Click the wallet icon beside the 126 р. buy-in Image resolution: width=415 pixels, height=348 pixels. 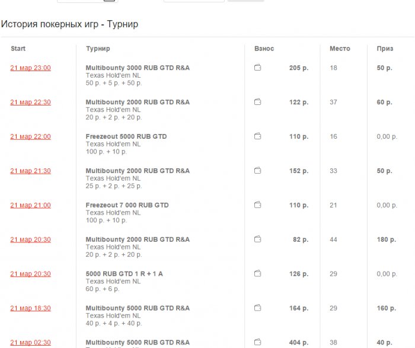click(x=257, y=274)
